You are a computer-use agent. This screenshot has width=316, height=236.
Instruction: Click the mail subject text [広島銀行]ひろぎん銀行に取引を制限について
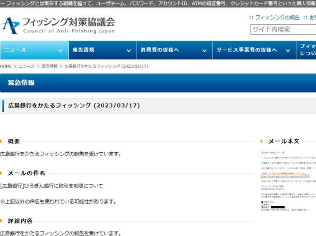point(51,186)
